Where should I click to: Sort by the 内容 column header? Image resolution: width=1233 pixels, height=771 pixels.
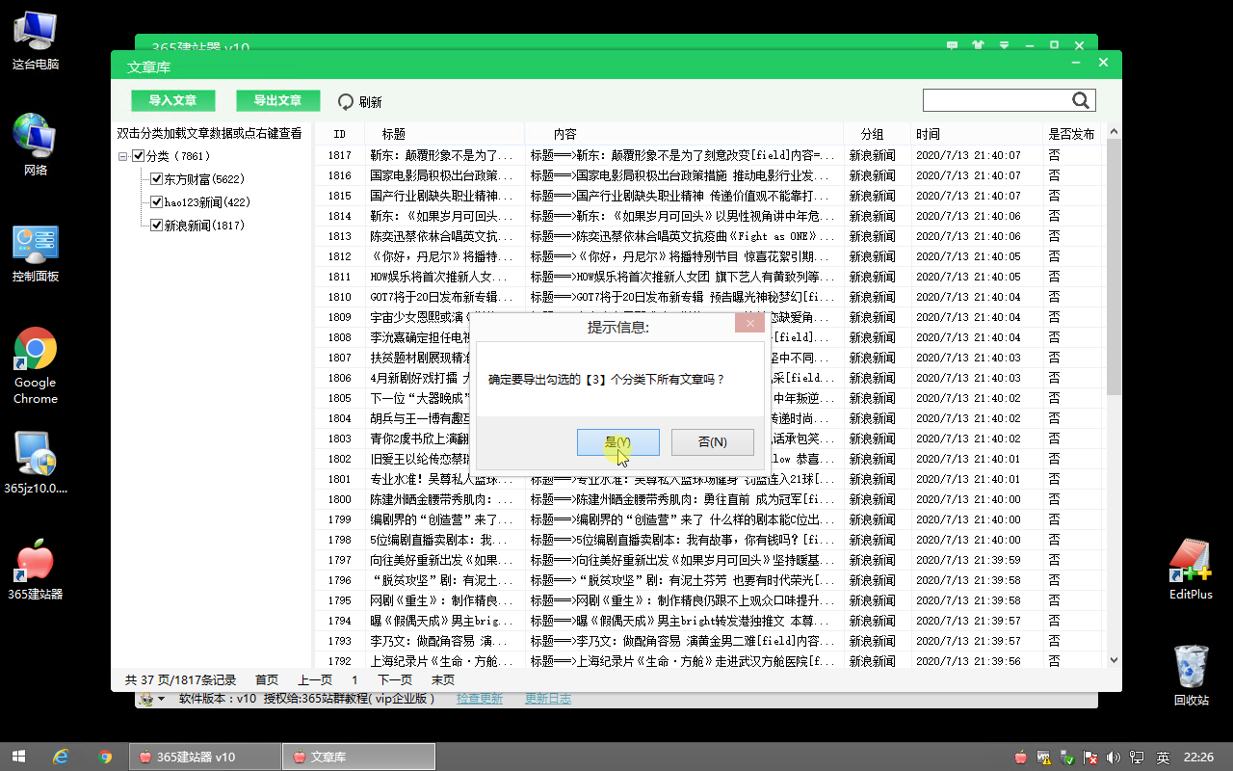coord(684,134)
